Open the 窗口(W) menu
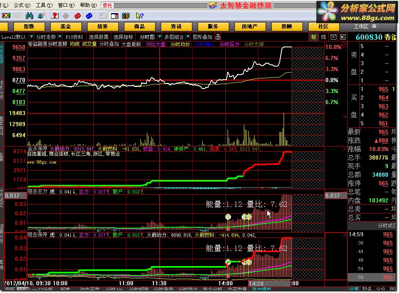 [x=66, y=5]
